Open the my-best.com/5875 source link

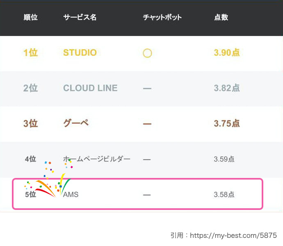coord(233,235)
